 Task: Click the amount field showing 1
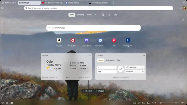pos(106,67)
